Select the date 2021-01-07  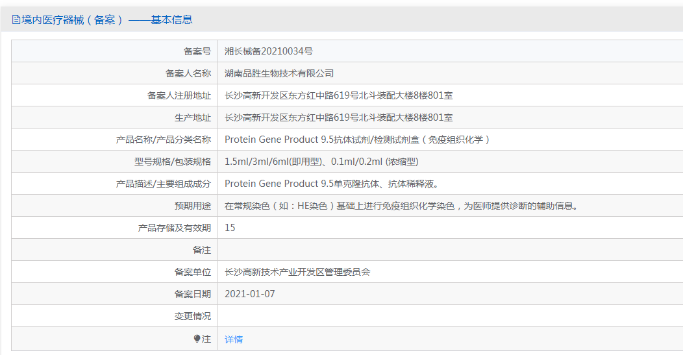coord(250,294)
